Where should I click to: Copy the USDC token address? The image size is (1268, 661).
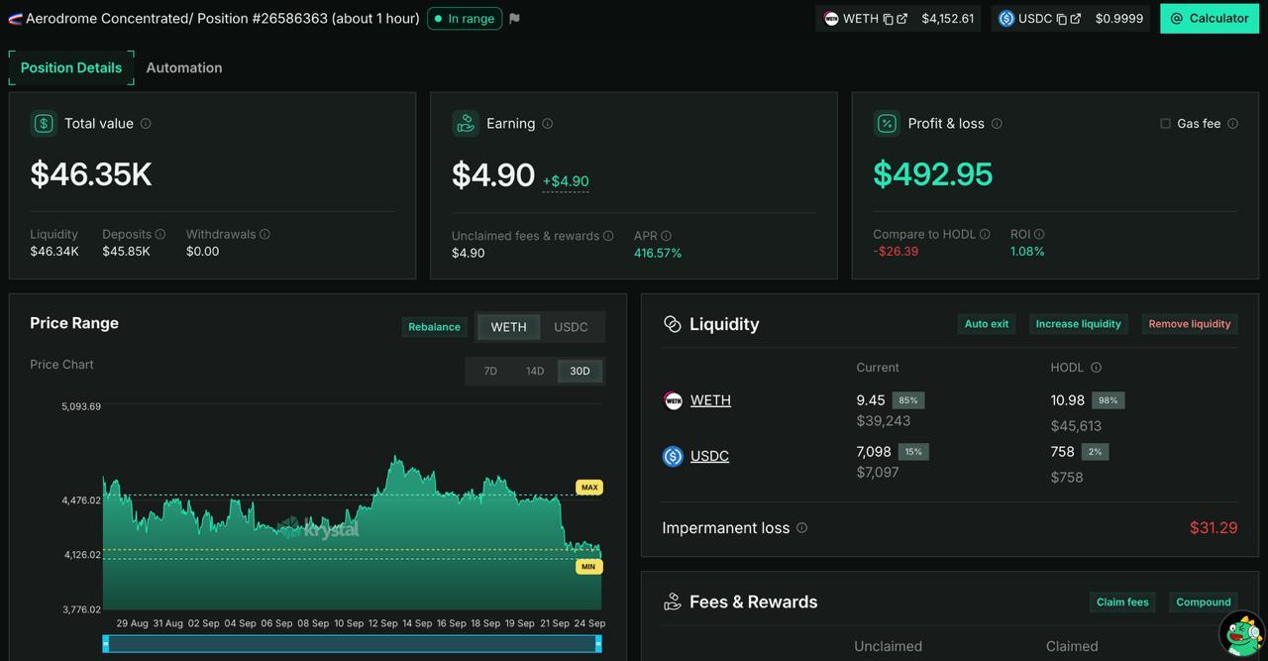(x=1061, y=19)
